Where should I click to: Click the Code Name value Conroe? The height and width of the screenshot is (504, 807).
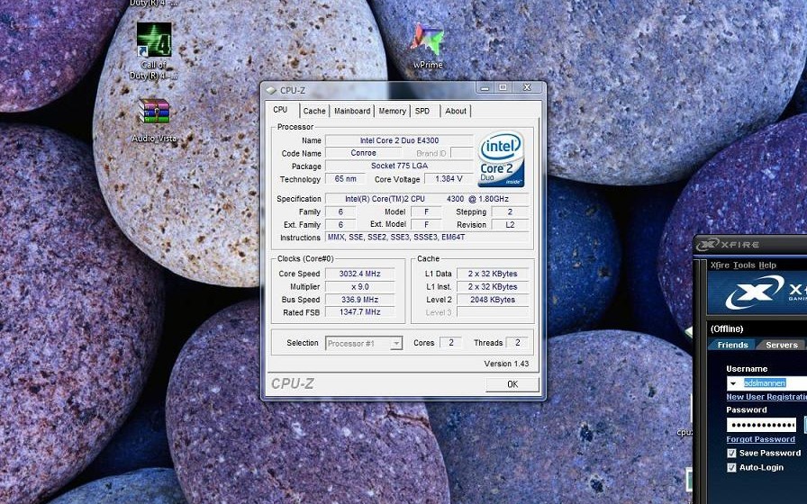(363, 153)
